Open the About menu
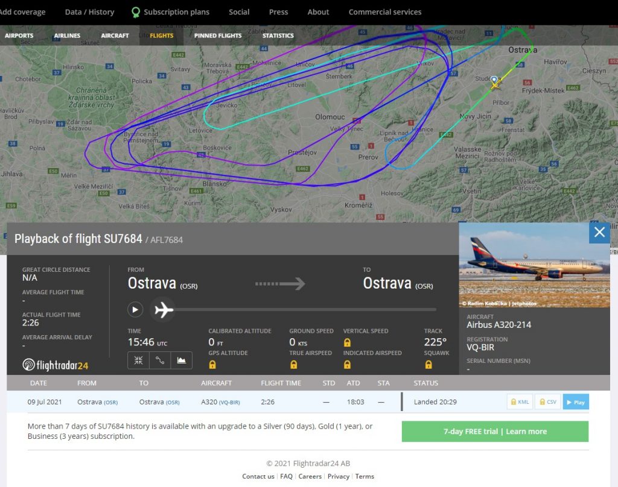 click(x=318, y=12)
